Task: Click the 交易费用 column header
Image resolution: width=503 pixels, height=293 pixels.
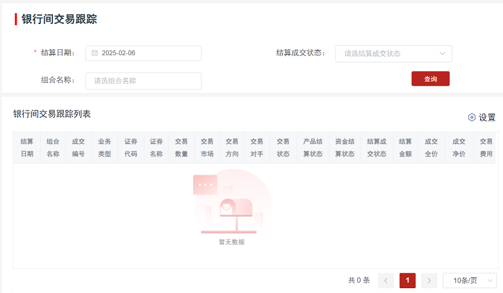Action: click(486, 148)
